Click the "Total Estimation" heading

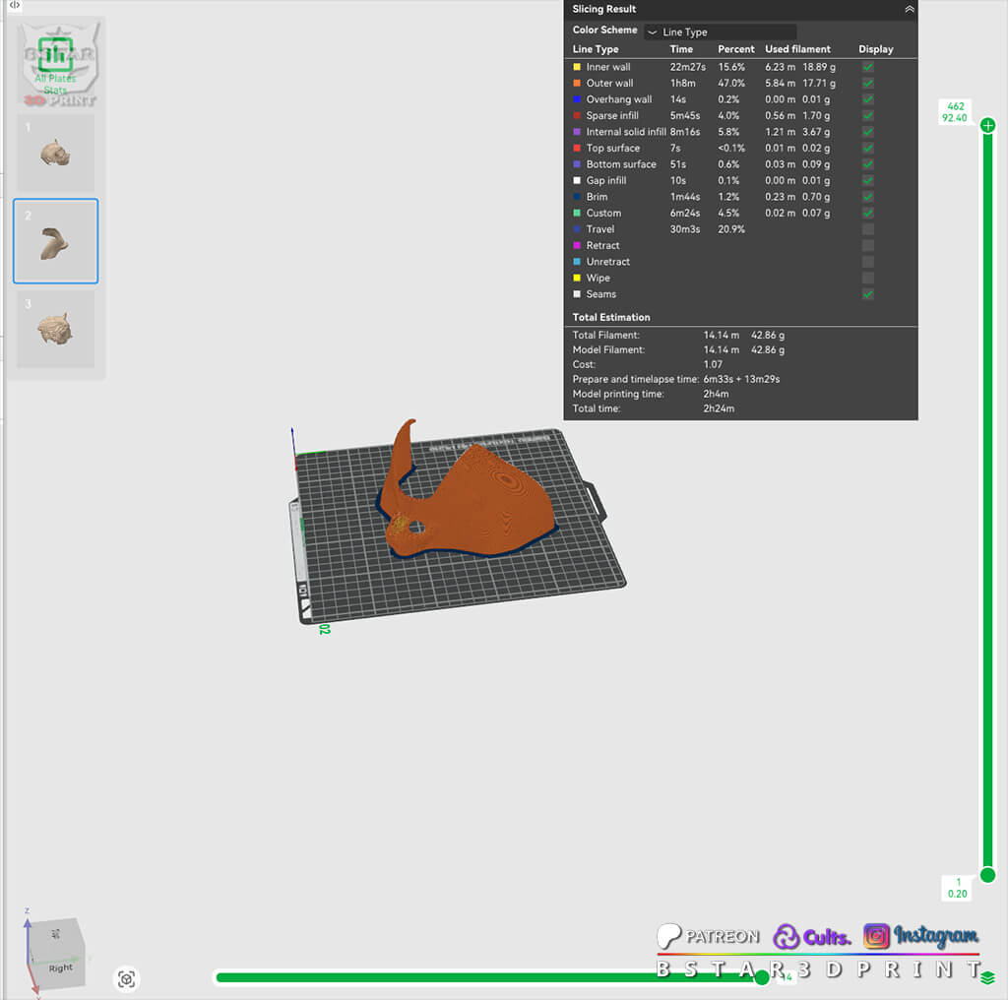pos(611,318)
